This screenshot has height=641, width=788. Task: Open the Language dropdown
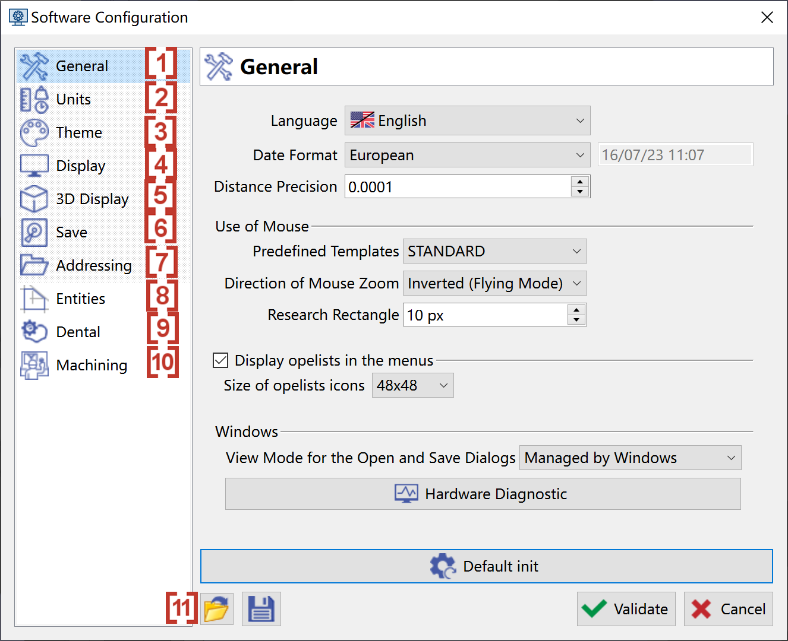pyautogui.click(x=467, y=121)
